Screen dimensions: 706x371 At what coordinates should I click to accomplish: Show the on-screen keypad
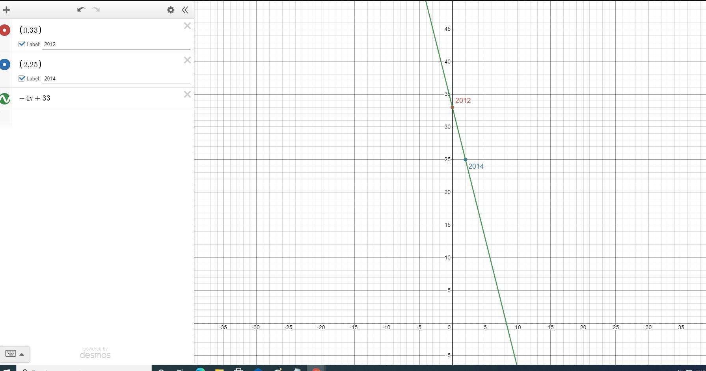click(15, 354)
